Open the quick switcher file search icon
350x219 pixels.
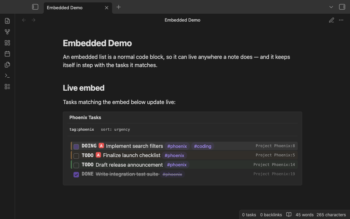tap(8, 21)
